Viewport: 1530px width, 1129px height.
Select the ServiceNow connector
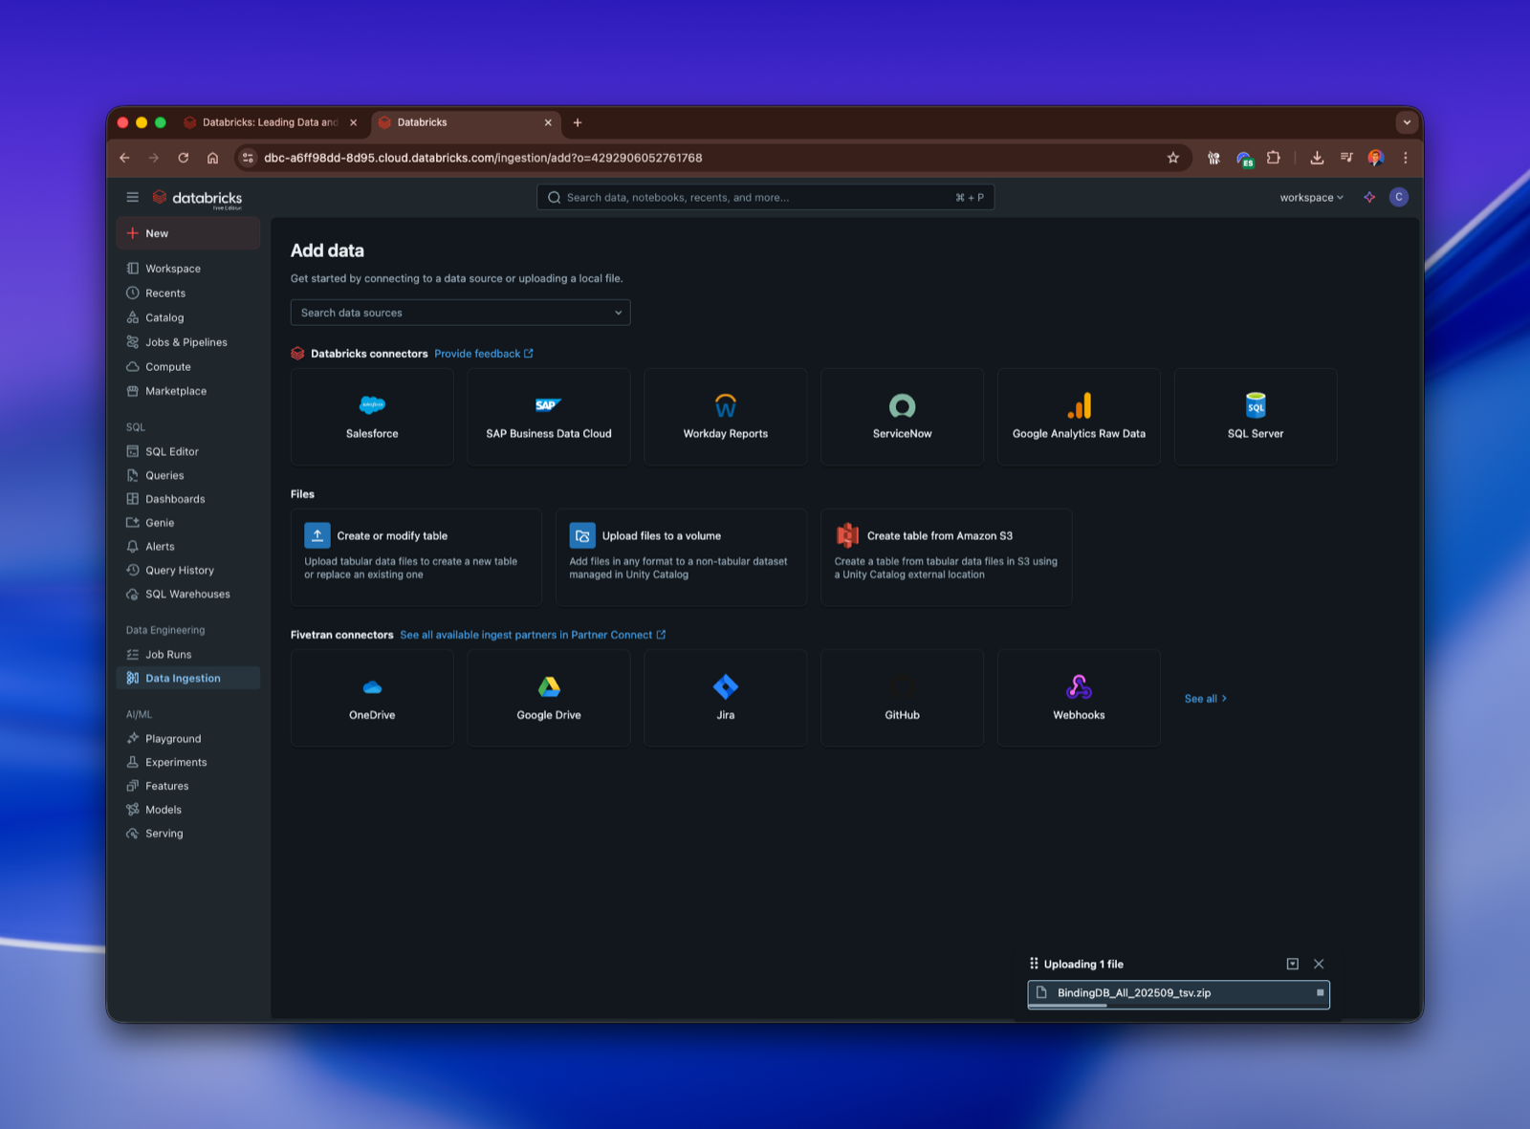pos(901,416)
